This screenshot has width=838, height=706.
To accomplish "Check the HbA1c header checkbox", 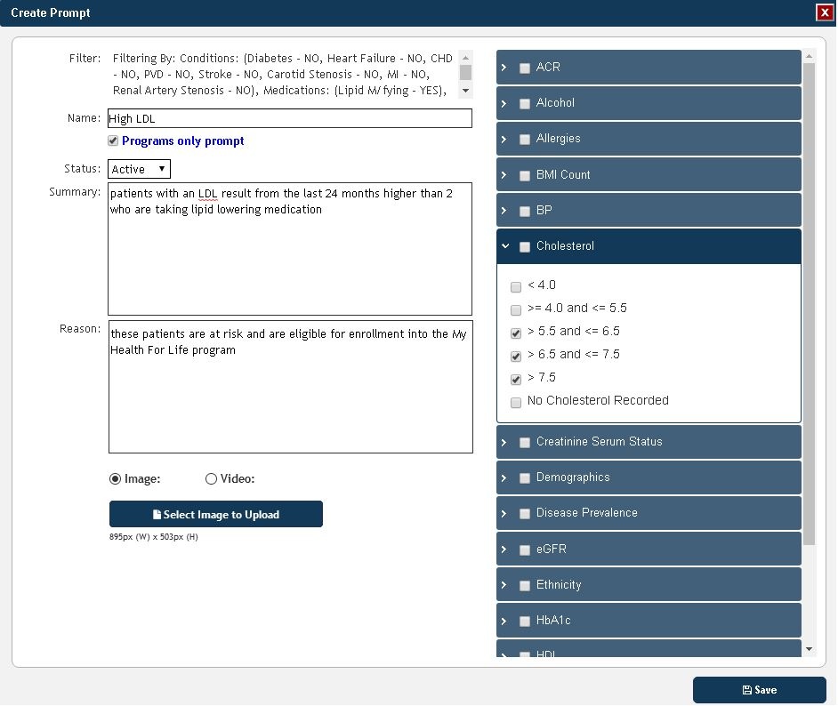I will click(525, 622).
